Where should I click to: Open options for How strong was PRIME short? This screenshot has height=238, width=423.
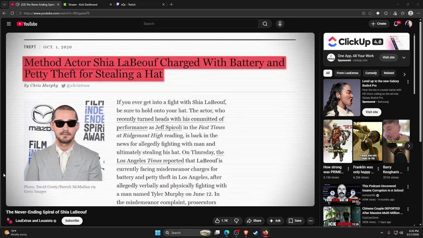pos(348,169)
